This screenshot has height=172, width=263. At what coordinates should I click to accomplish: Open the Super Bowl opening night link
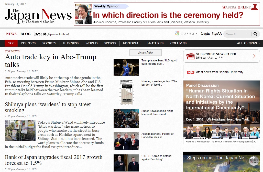[x=157, y=113]
